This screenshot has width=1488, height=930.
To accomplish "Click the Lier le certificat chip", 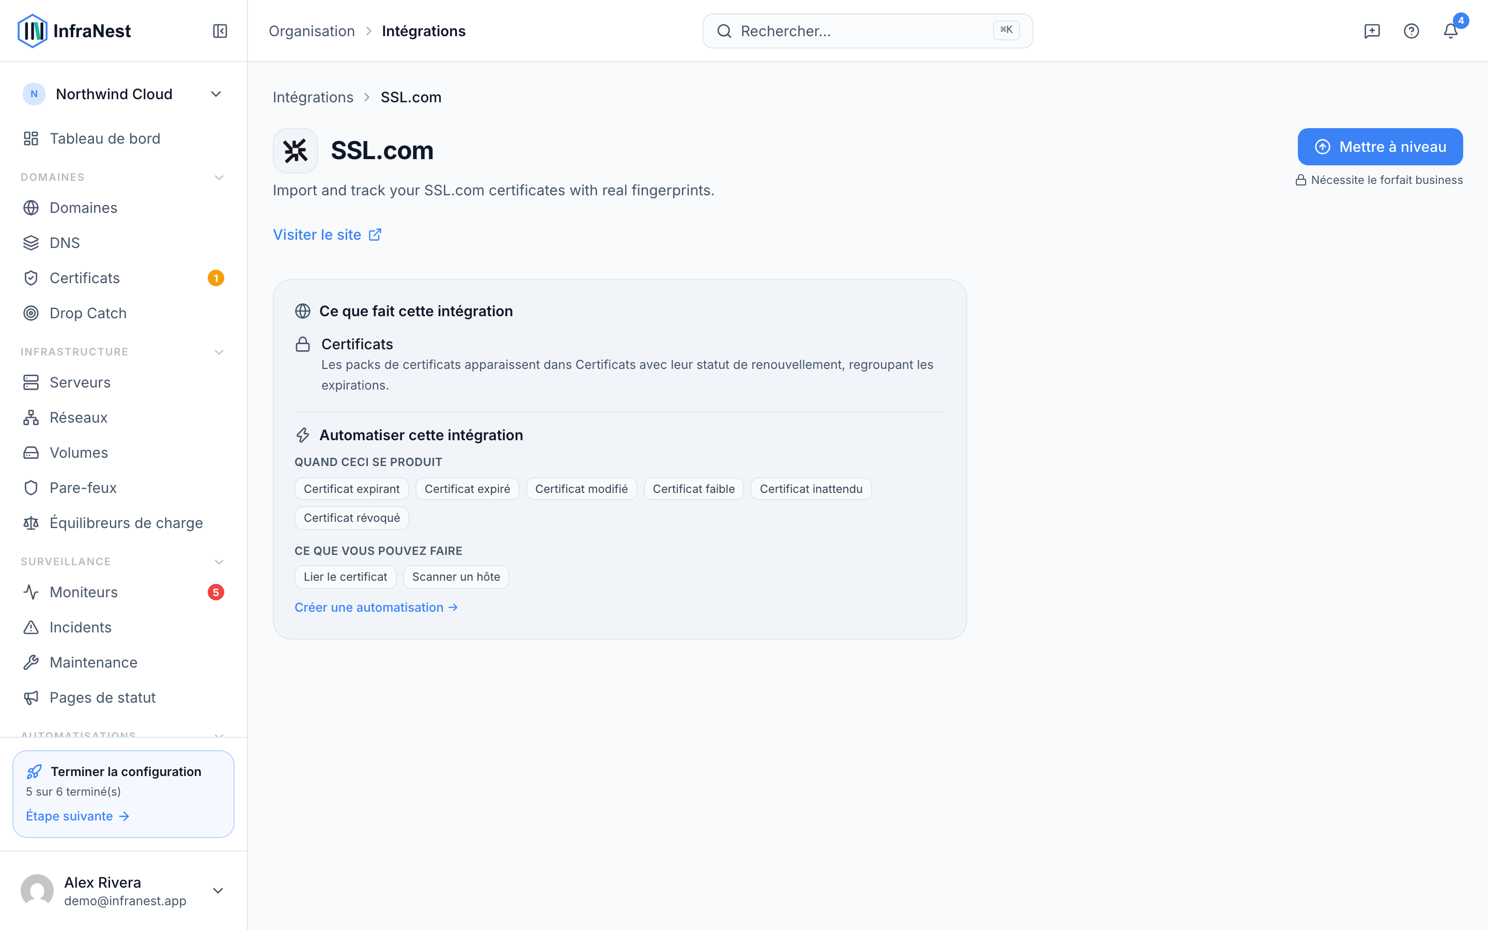I will tap(346, 577).
